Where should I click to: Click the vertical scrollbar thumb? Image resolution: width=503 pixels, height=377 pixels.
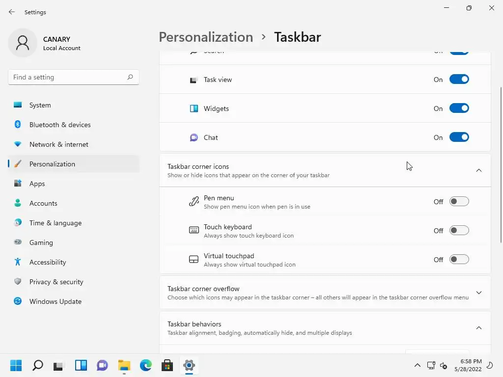pos(501,165)
